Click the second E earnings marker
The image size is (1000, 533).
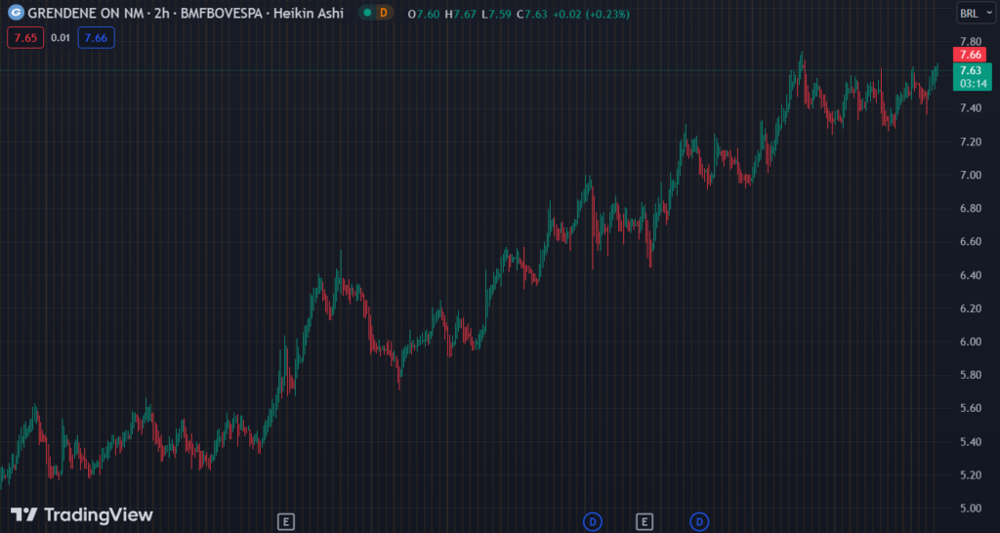click(645, 521)
